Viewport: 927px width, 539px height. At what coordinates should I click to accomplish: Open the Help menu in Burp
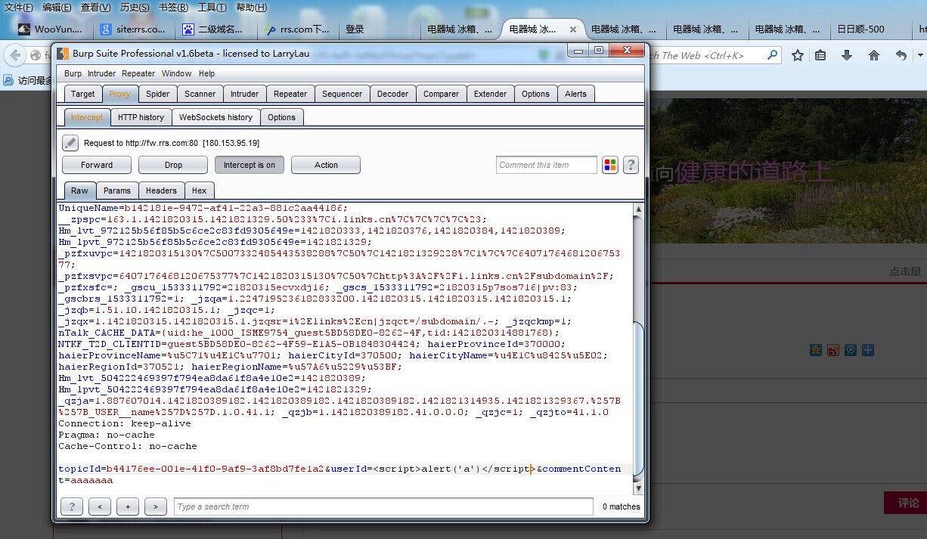[x=206, y=73]
